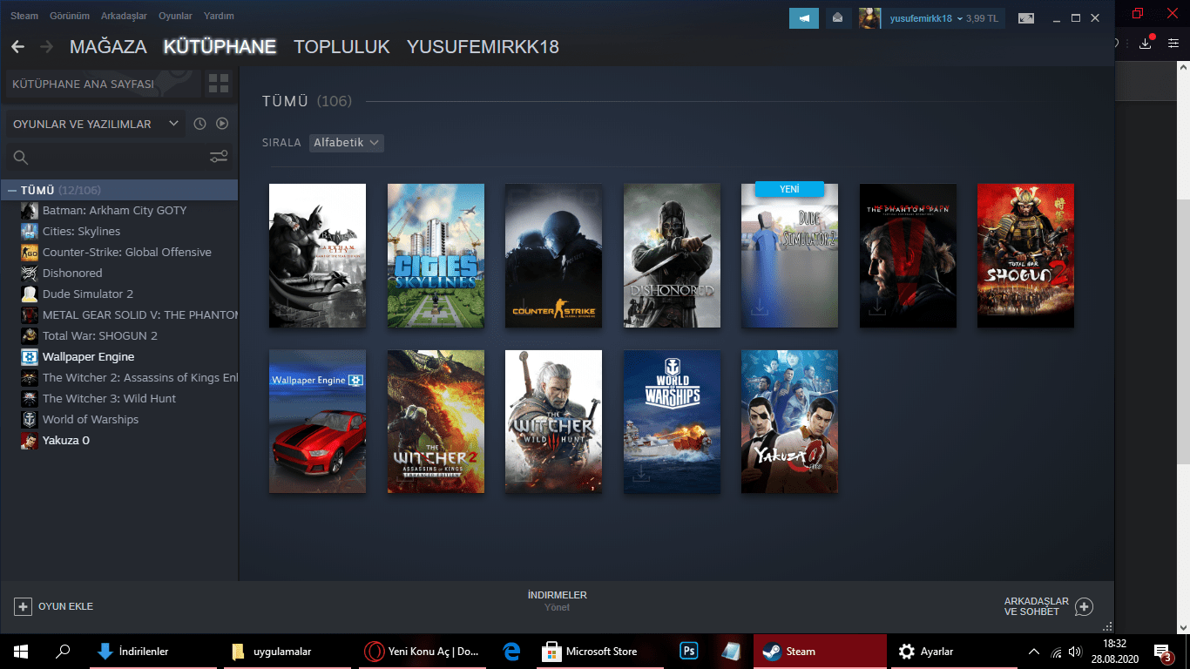The height and width of the screenshot is (669, 1190).
Task: Select METAL GEAR SOLID V in sidebar
Action: 119,314
